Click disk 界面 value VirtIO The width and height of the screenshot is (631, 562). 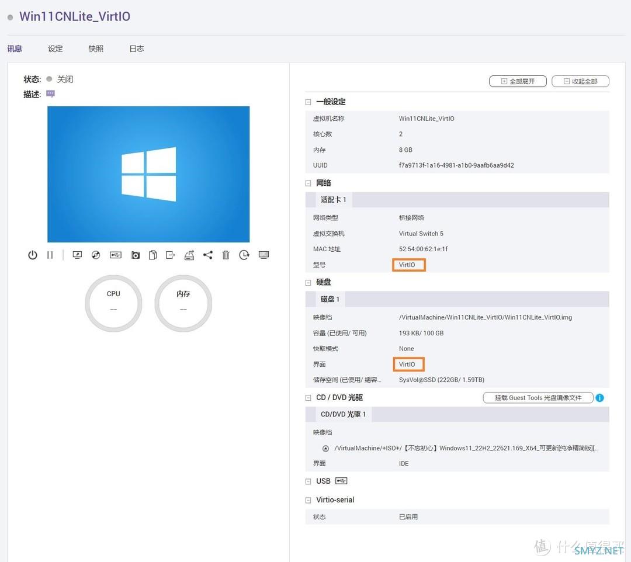407,364
